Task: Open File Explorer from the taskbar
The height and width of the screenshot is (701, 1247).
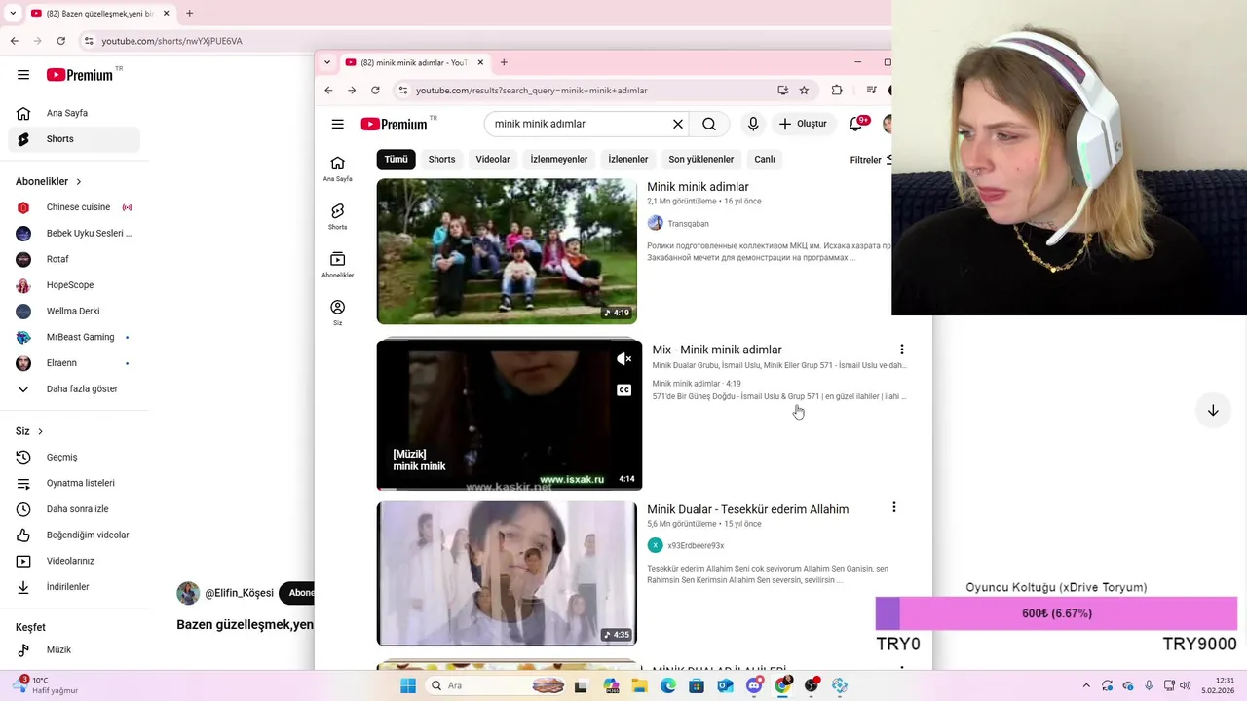Action: [640, 685]
